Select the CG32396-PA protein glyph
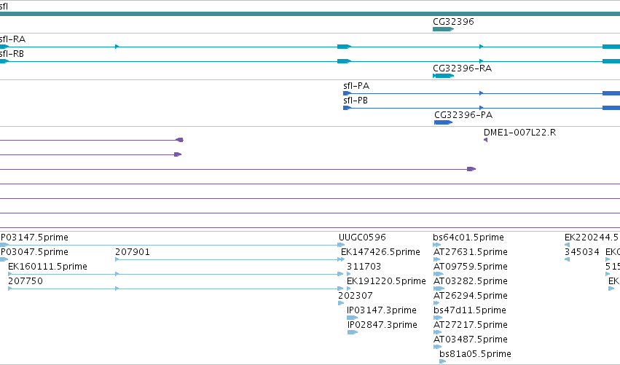 tap(443, 122)
